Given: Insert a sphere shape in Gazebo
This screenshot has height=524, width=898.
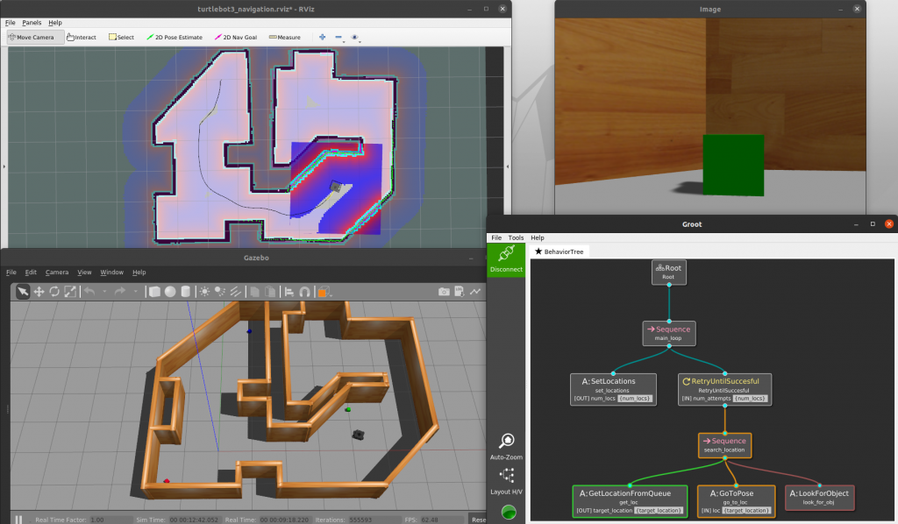Looking at the screenshot, I should click(170, 292).
